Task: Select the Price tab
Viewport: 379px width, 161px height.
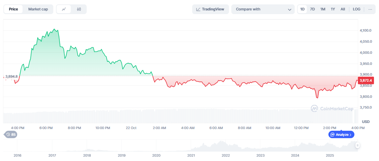Action: [x=13, y=9]
